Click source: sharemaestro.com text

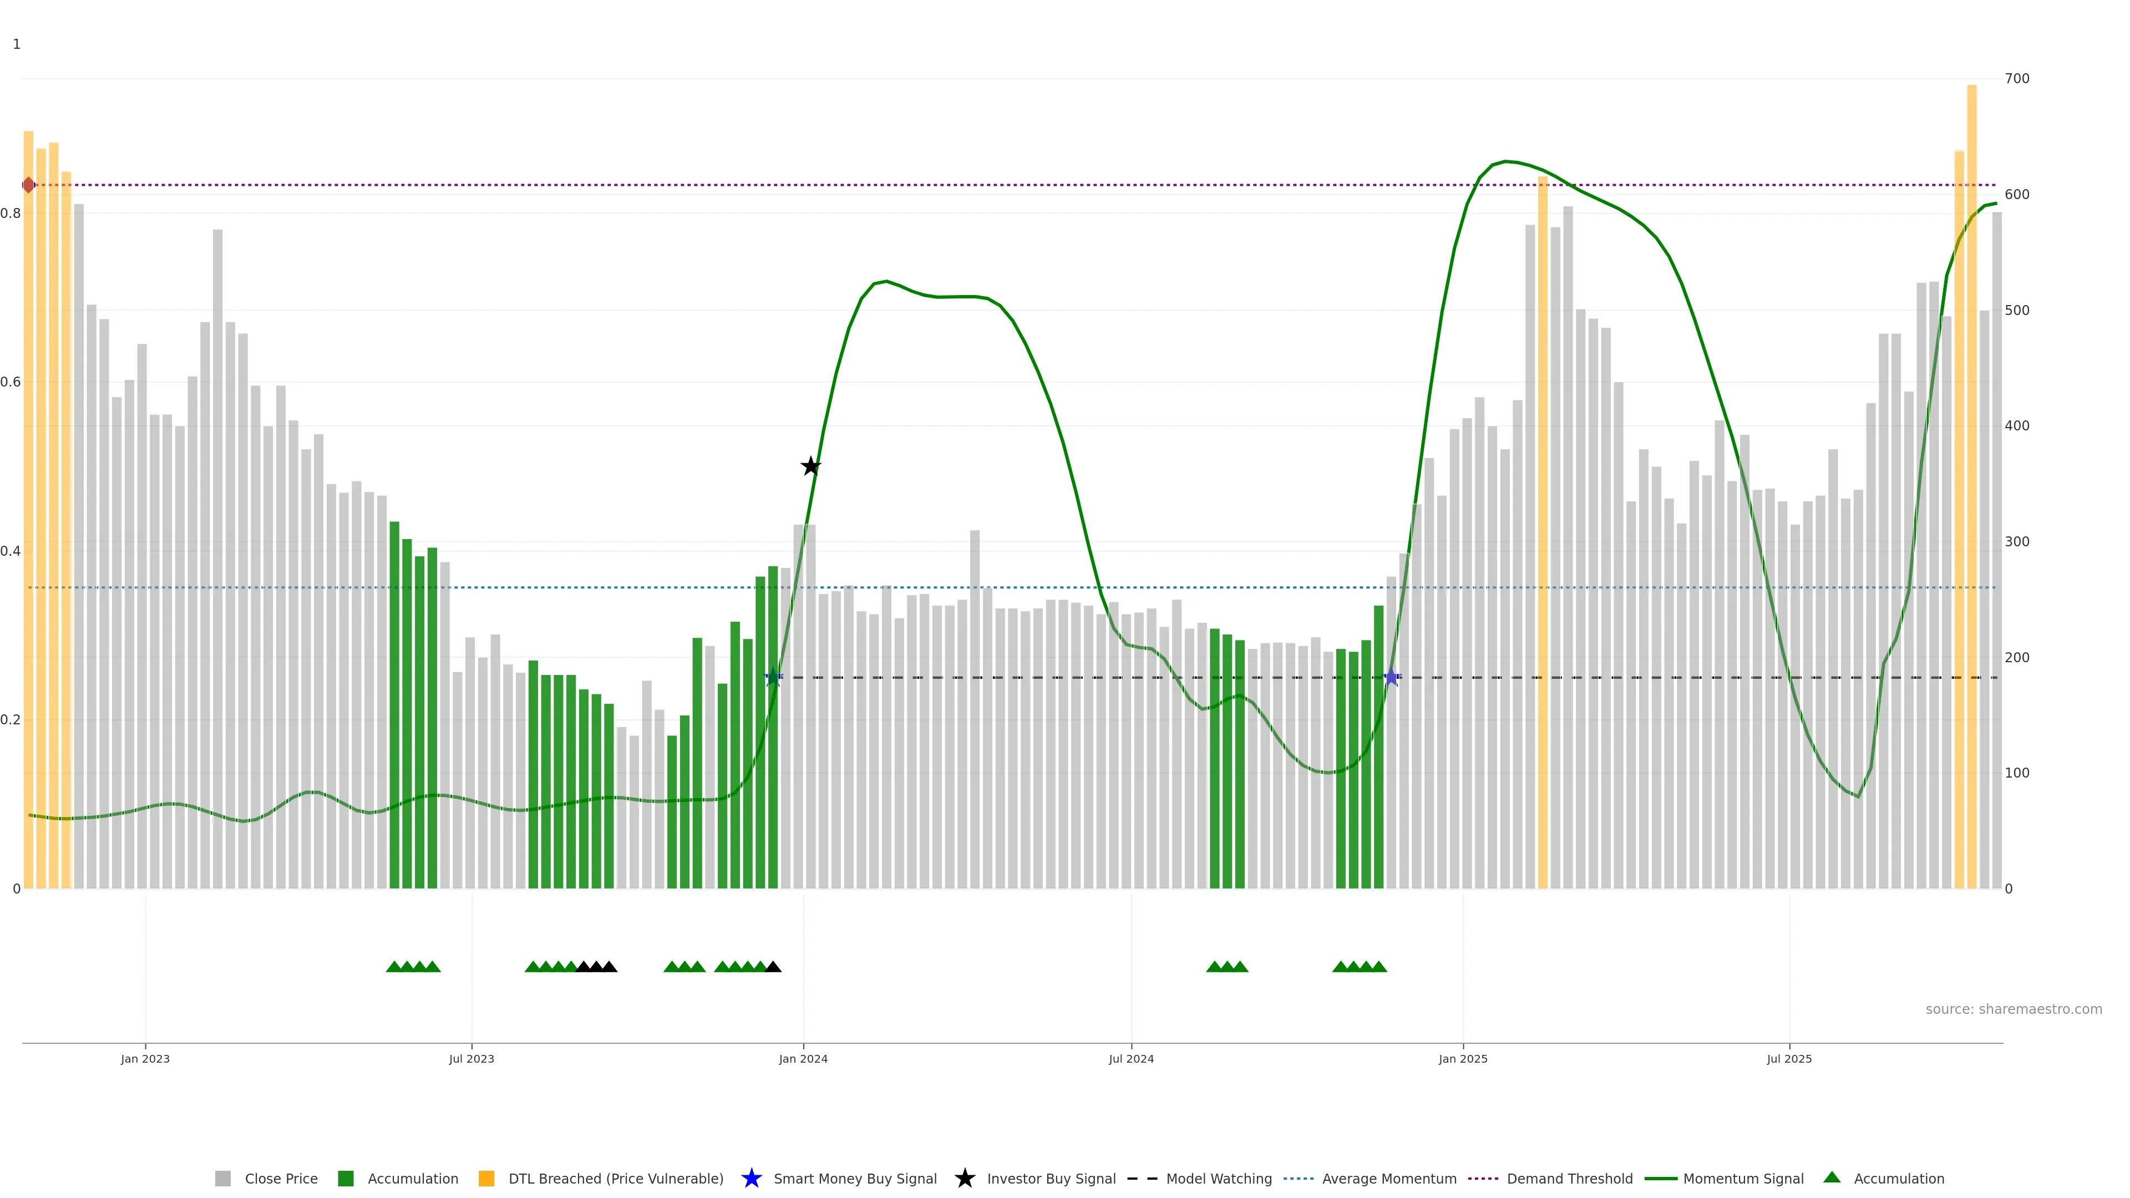(x=2014, y=1009)
